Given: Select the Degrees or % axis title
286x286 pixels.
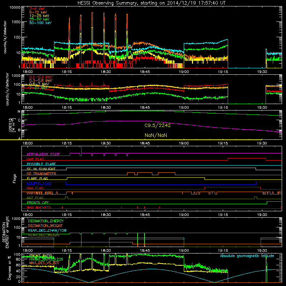Looking at the screenshot, I should (x=9, y=268).
